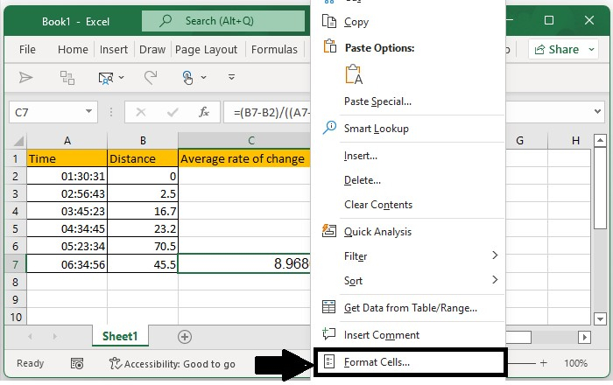Click the Average rate of change header cell
613x385 pixels.
pyautogui.click(x=244, y=158)
